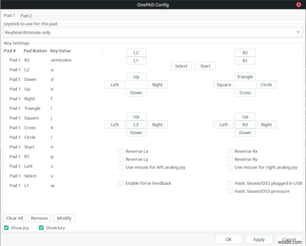Configure the L2 pad button
Image resolution: width=306 pixels, height=246 pixels.
coord(136,52)
